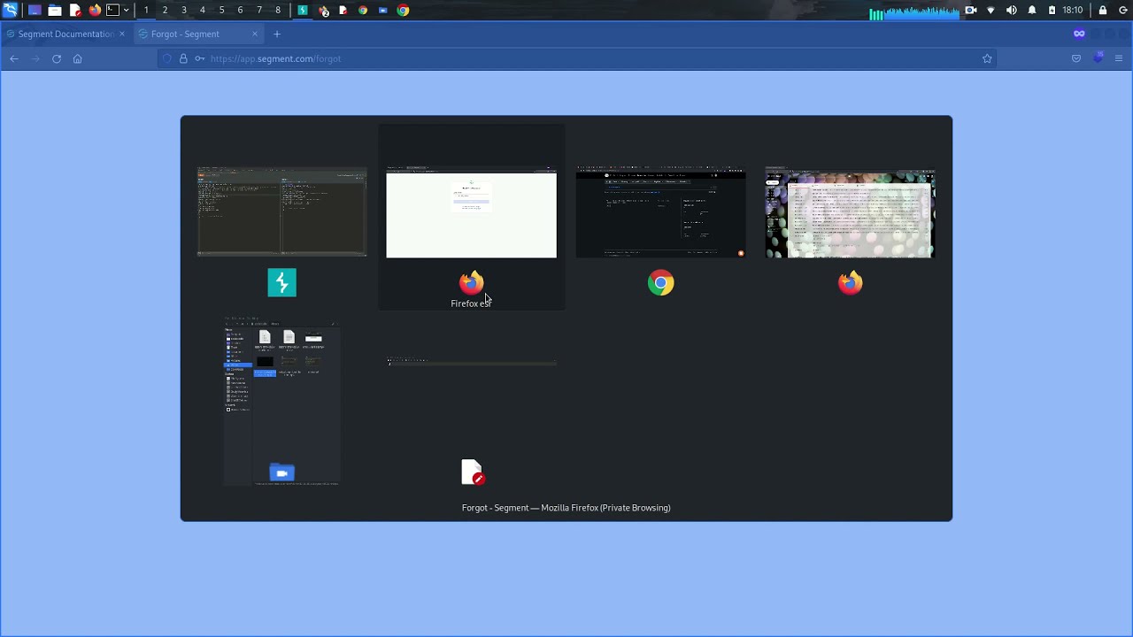Open the Firefox hamburger application menu
The width and height of the screenshot is (1133, 637).
(1119, 58)
